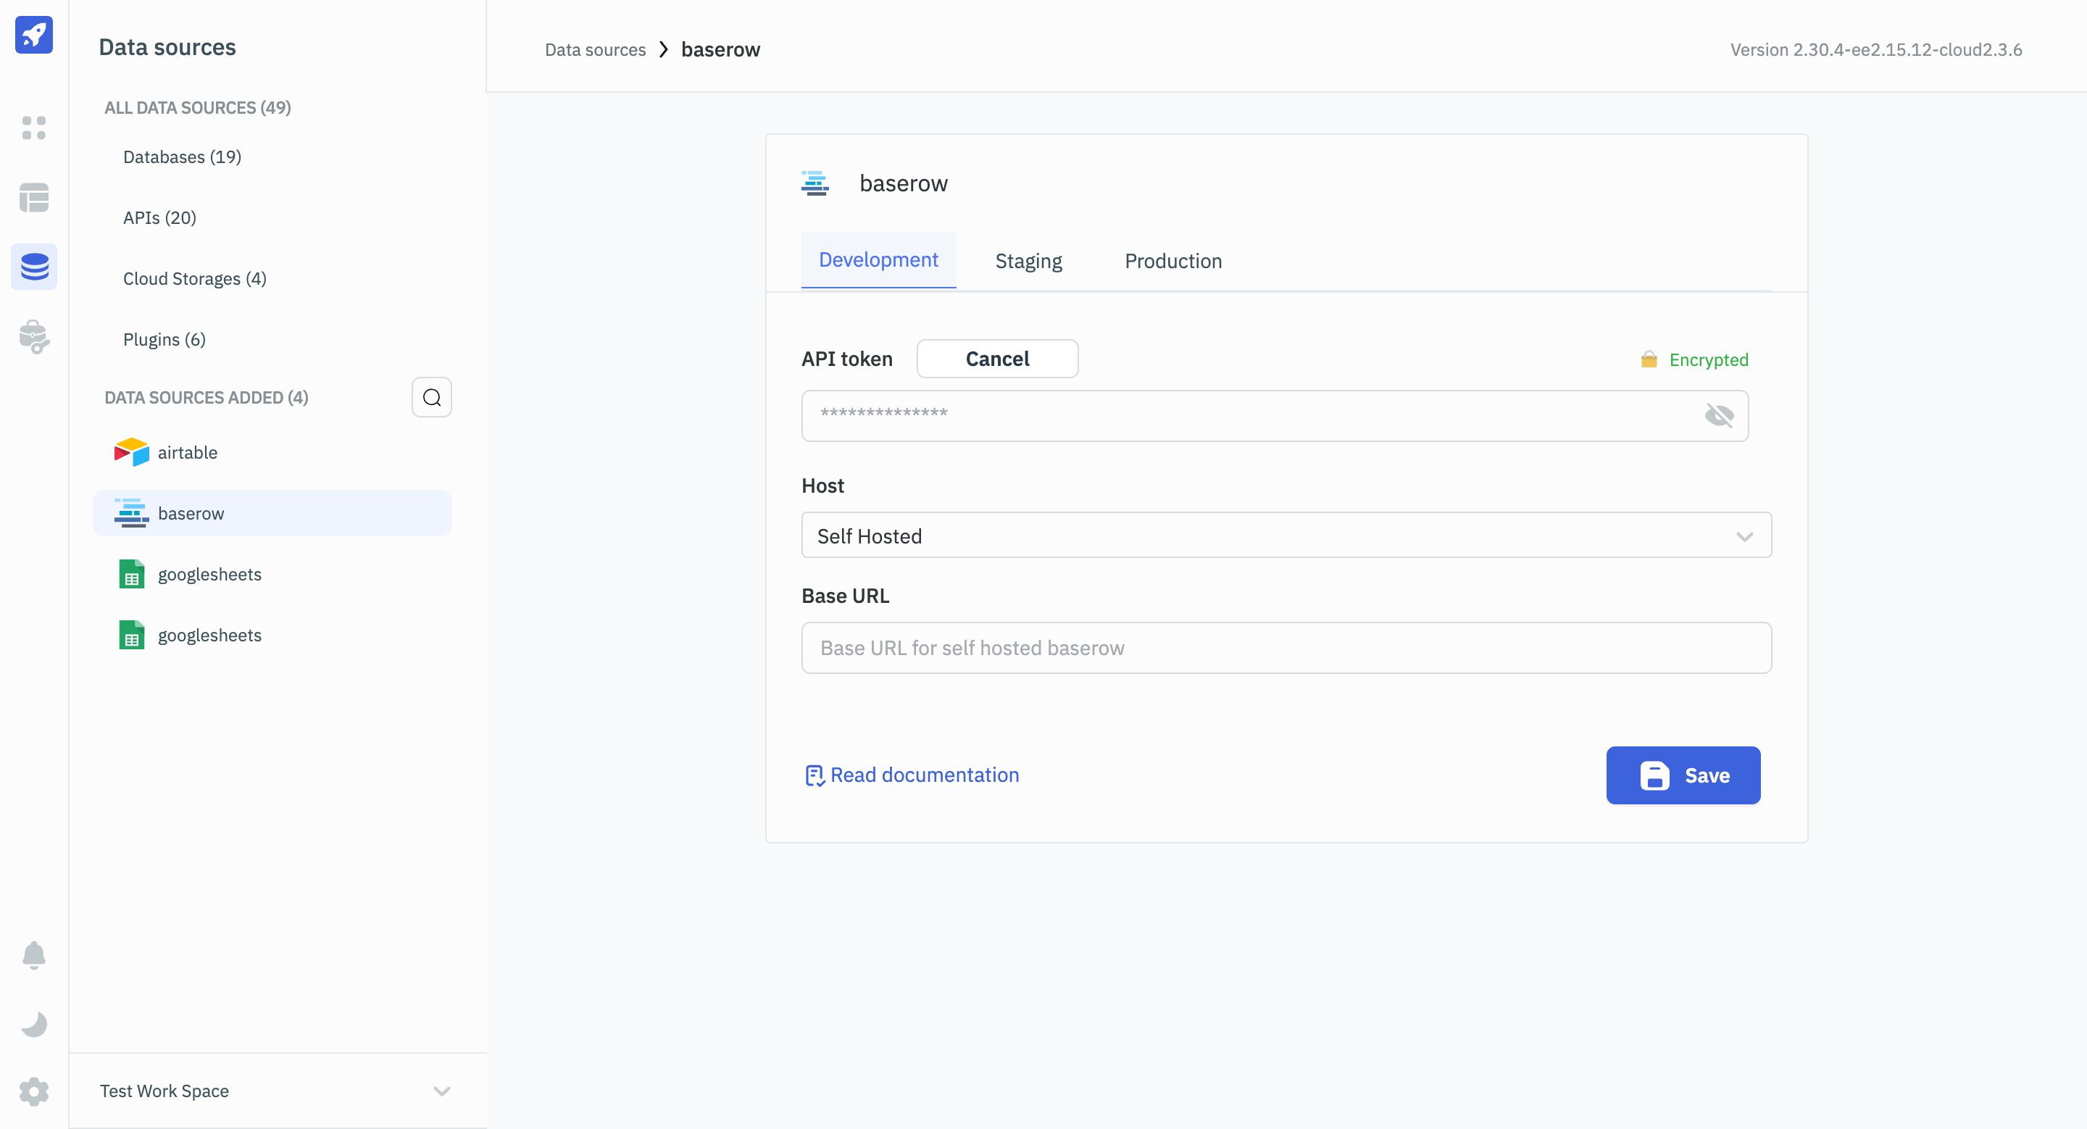Select the data sources stack icon

[x=34, y=267]
